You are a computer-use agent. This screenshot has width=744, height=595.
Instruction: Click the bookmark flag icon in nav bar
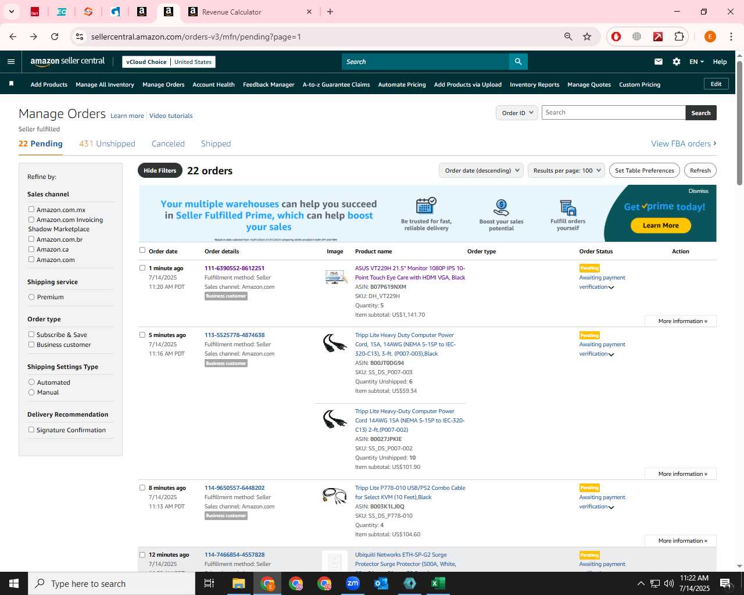pyautogui.click(x=11, y=84)
